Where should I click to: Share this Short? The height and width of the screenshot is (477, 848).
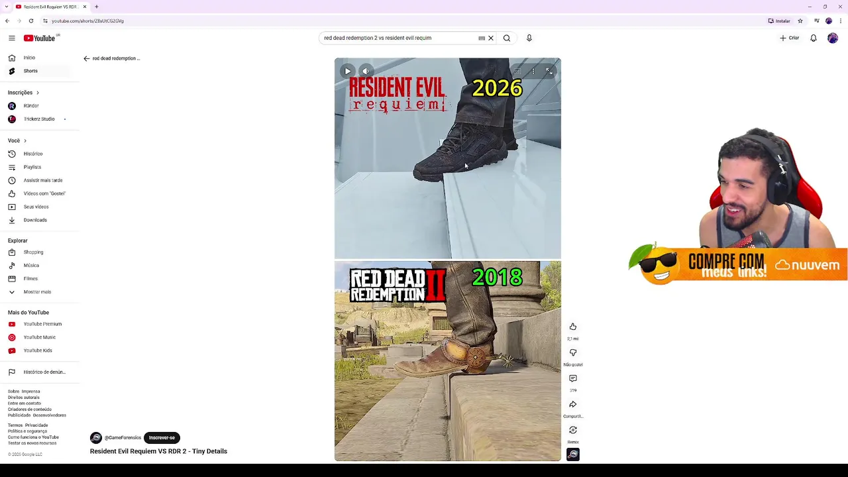click(573, 404)
